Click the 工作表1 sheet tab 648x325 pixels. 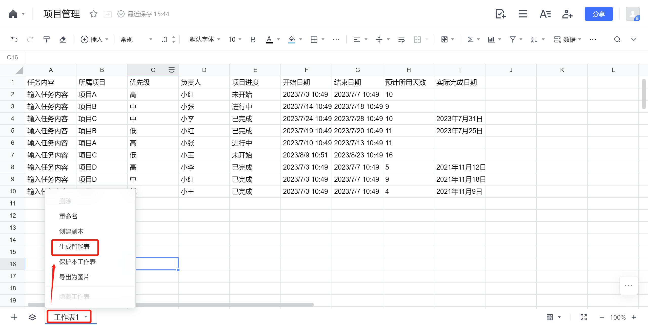66,317
